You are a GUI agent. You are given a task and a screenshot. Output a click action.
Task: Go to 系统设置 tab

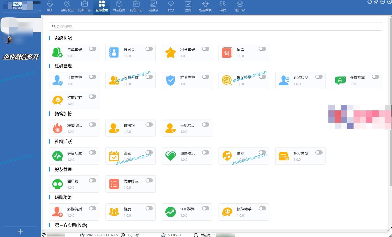click(67, 7)
